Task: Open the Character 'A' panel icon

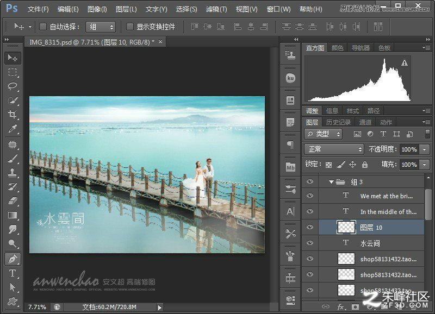Action: coord(290,212)
